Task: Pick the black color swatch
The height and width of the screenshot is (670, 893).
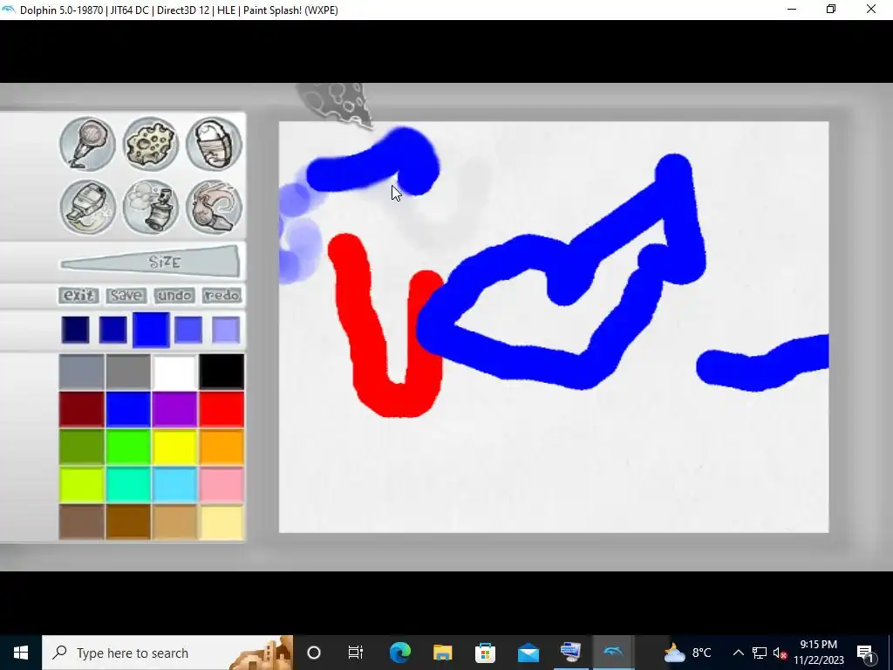Action: [222, 372]
